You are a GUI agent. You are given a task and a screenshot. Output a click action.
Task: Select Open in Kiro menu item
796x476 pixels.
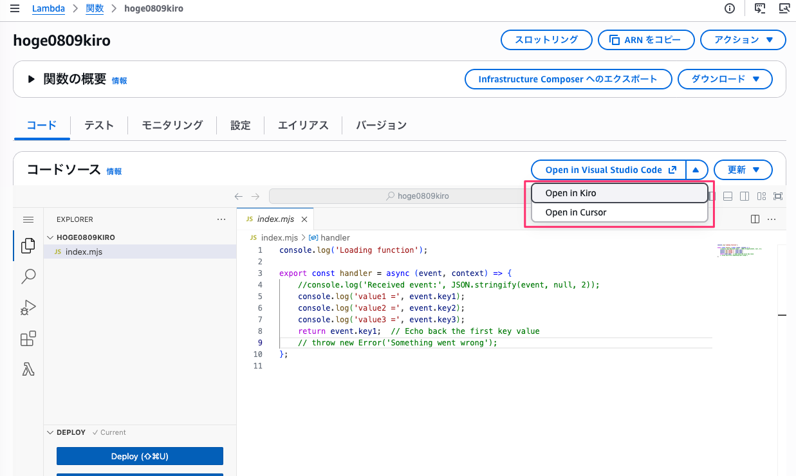[620, 193]
